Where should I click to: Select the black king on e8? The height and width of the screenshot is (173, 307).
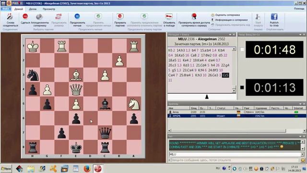coord(76,148)
